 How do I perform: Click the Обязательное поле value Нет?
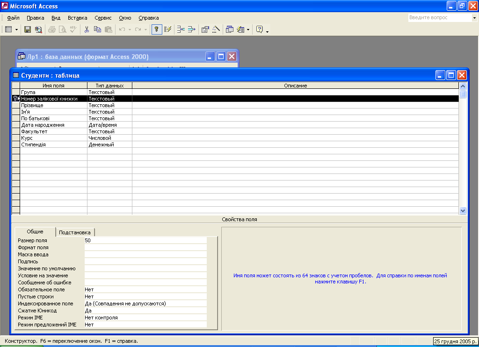tap(145, 289)
